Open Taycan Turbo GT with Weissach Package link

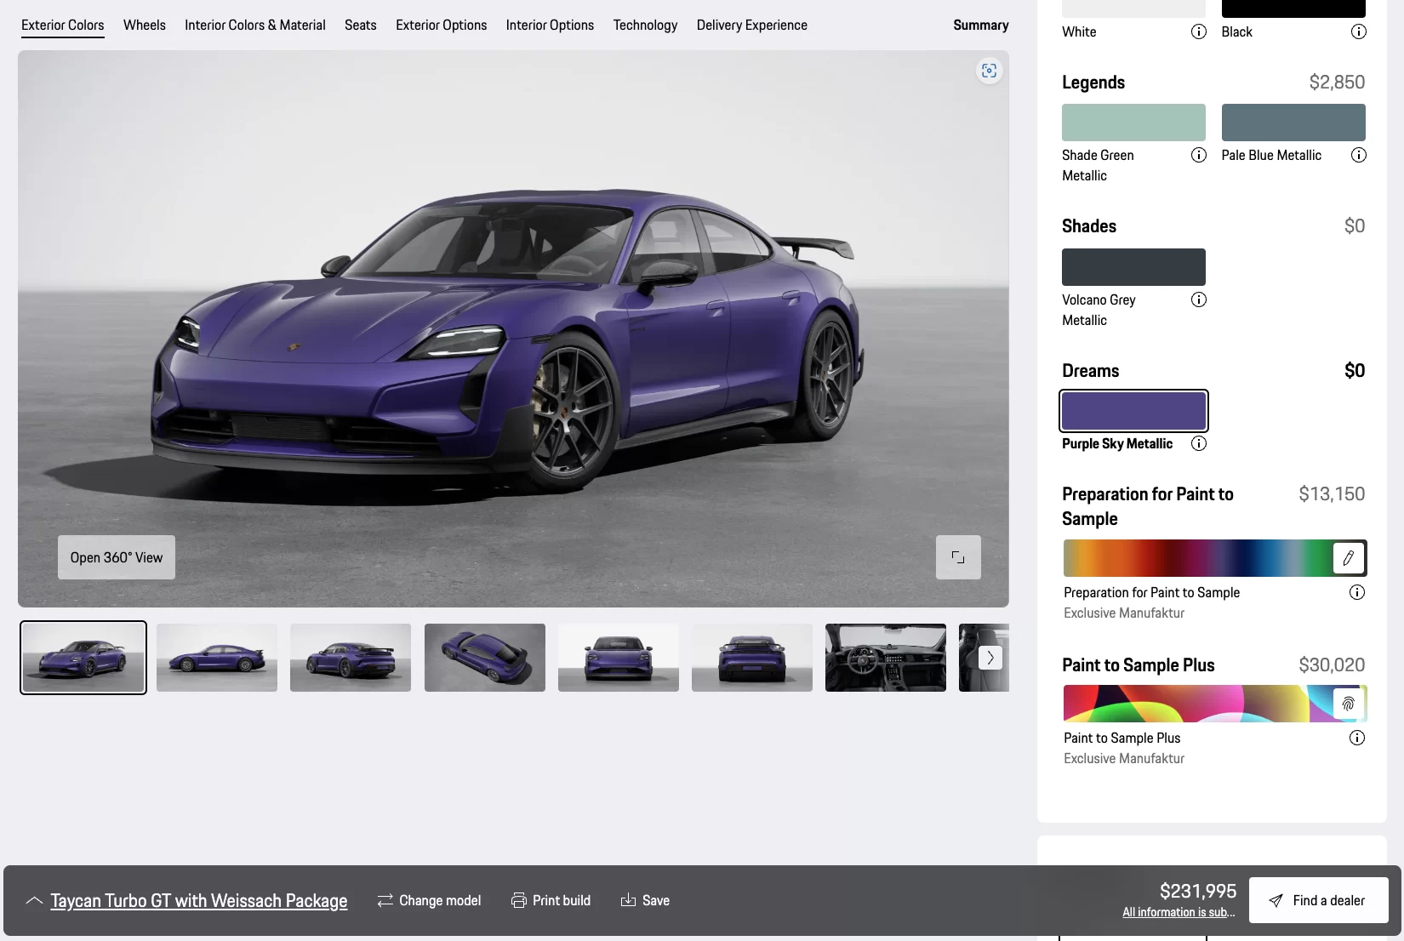pyautogui.click(x=199, y=900)
